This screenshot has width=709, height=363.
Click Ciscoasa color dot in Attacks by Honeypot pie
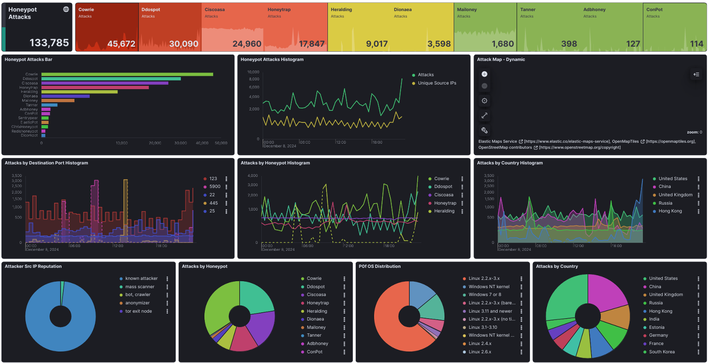pyautogui.click(x=302, y=295)
